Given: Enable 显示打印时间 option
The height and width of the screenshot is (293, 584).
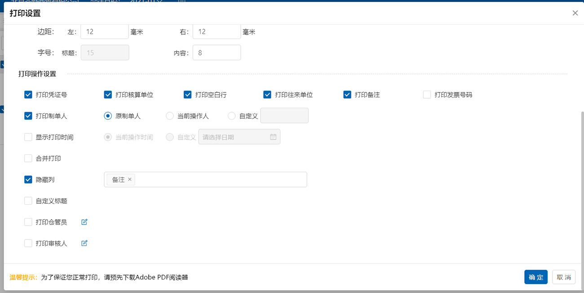Looking at the screenshot, I should coord(28,137).
